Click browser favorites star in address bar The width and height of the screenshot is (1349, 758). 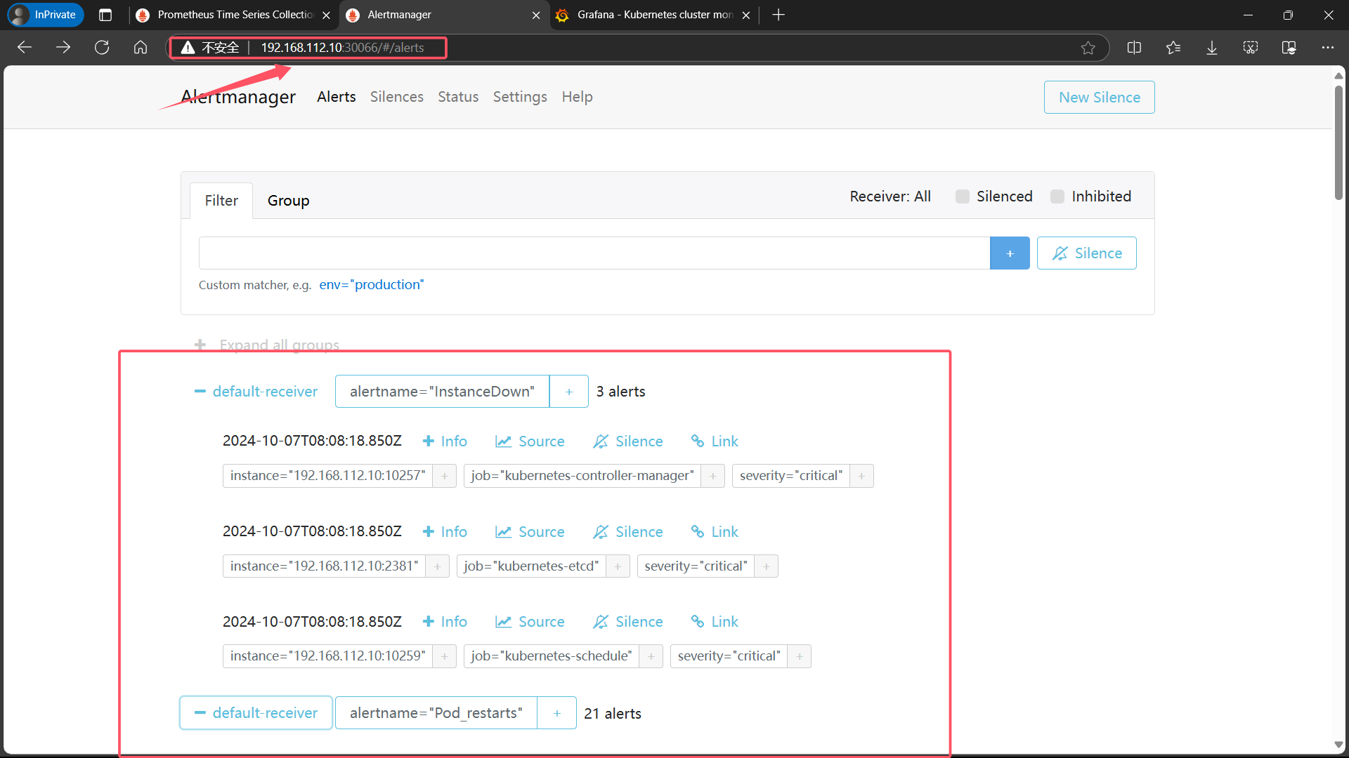click(1088, 48)
